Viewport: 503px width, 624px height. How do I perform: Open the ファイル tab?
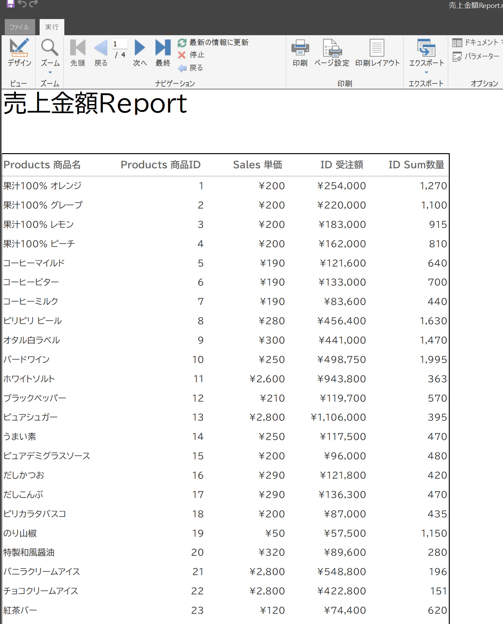pyautogui.click(x=19, y=27)
